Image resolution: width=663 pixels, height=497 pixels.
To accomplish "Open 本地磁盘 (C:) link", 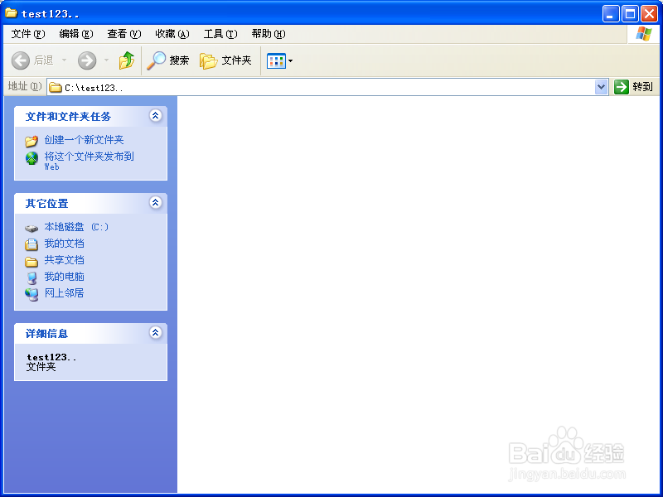I will point(76,227).
